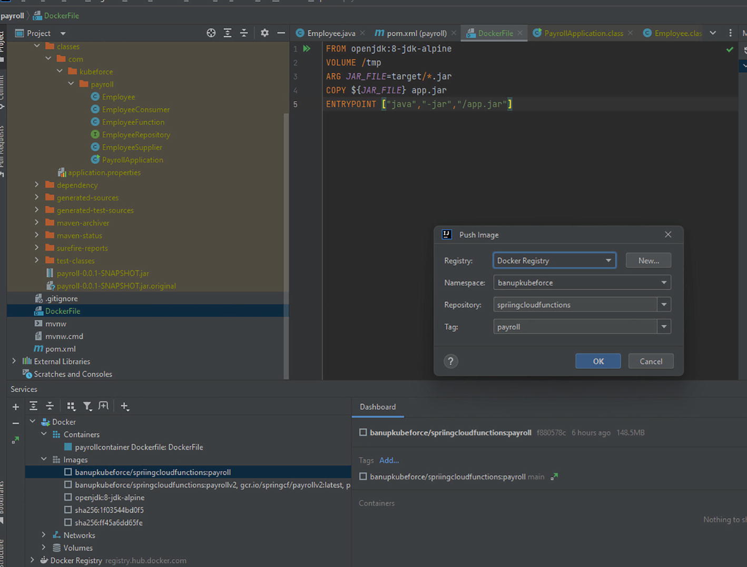
Task: Click the Add... link next to Tags
Action: point(389,460)
